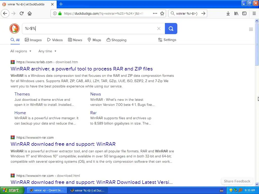The height and width of the screenshot is (194, 259).
Task: Click the Share Feedback button
Action: [x=237, y=181]
